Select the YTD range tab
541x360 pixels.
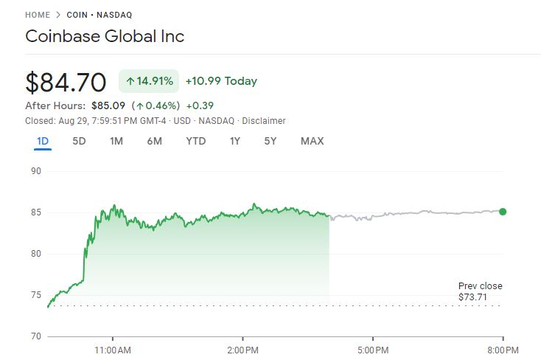(195, 141)
